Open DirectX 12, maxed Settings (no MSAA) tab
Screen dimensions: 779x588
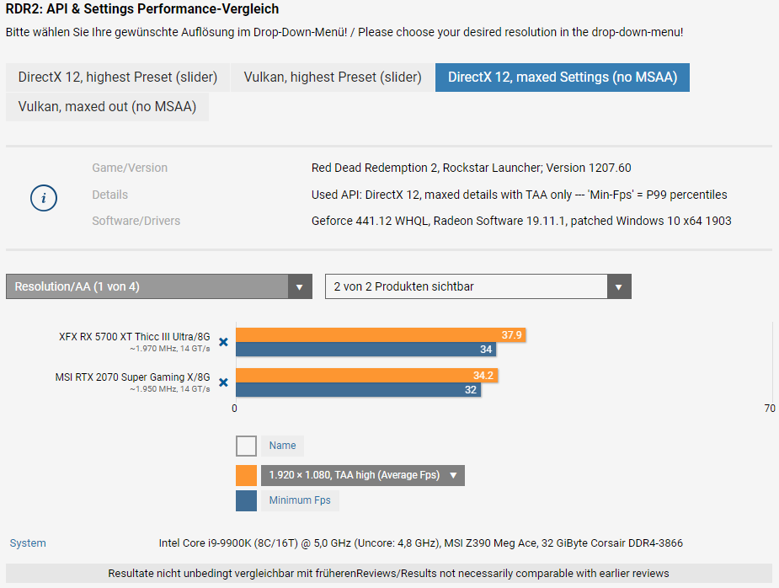[562, 78]
